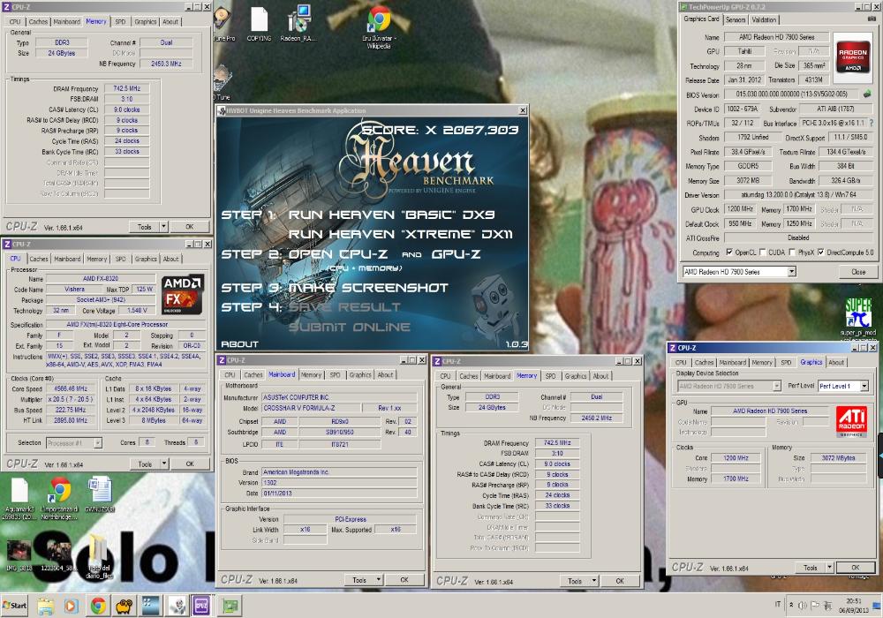Open Google Chrome from the taskbar
The width and height of the screenshot is (883, 618).
98,607
